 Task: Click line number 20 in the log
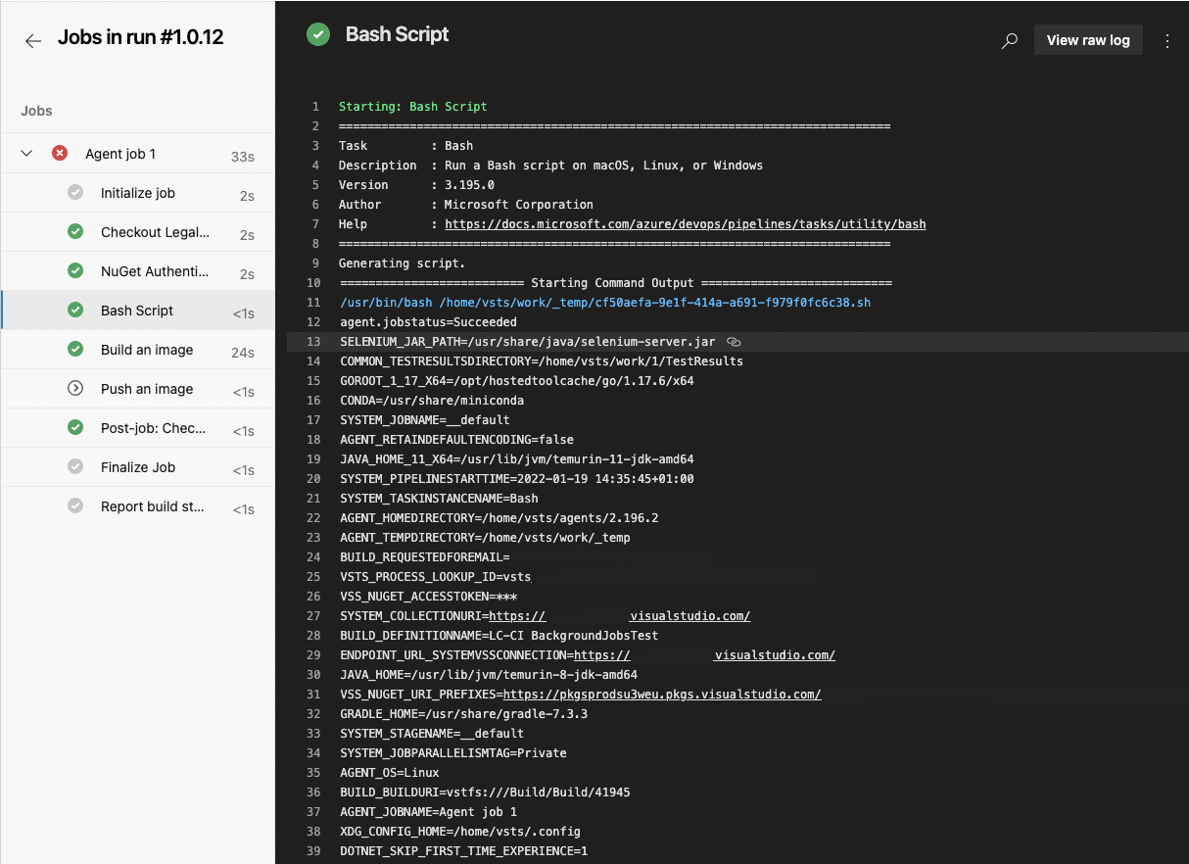(x=313, y=479)
